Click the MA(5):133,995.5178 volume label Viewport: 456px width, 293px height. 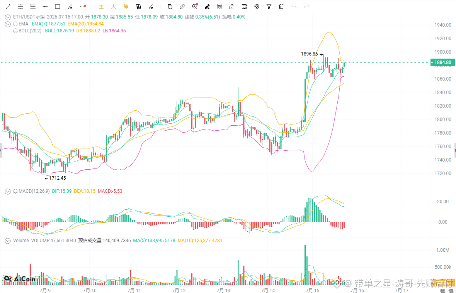point(154,241)
